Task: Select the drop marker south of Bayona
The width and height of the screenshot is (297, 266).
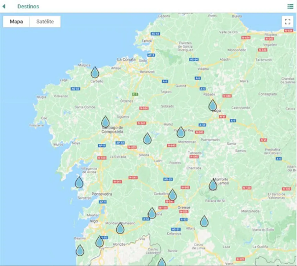Action: tap(80, 250)
